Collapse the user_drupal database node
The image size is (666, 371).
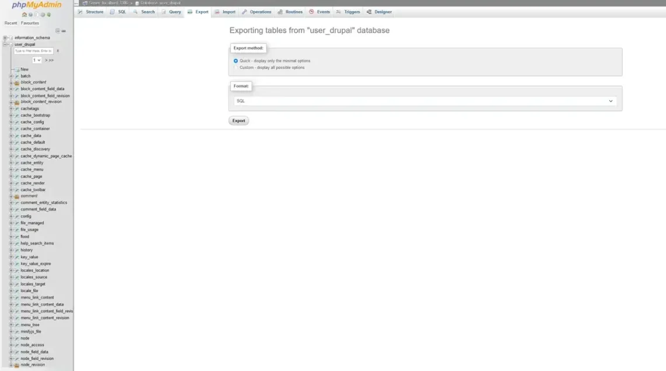[5, 44]
